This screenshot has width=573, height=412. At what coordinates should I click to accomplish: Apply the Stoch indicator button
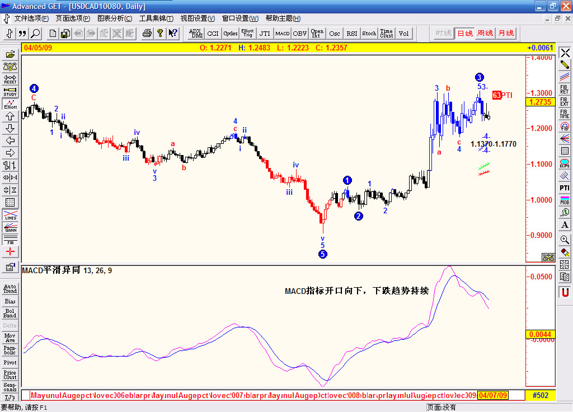coord(369,33)
